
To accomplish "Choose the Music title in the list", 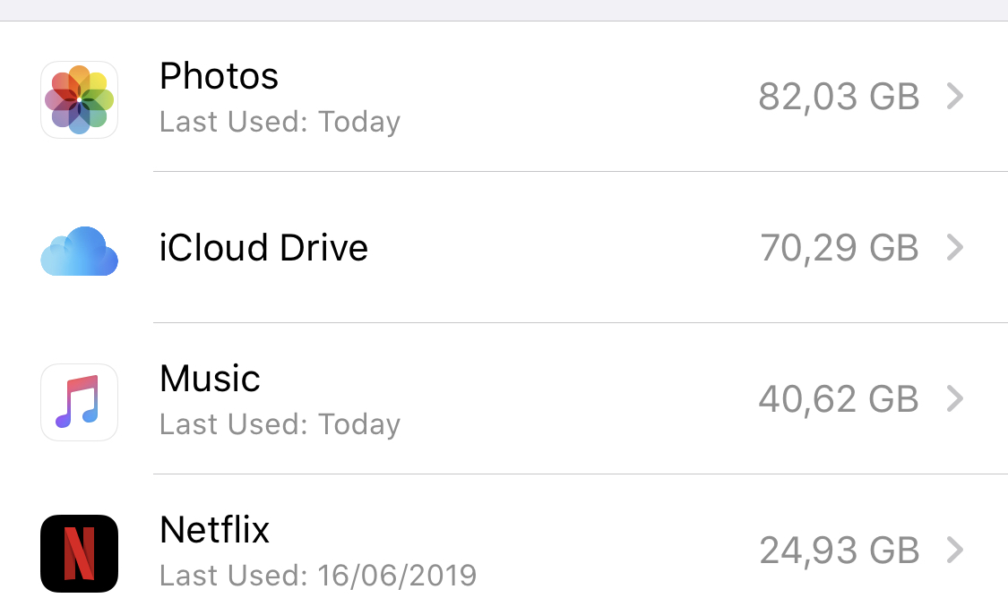I will [x=210, y=379].
